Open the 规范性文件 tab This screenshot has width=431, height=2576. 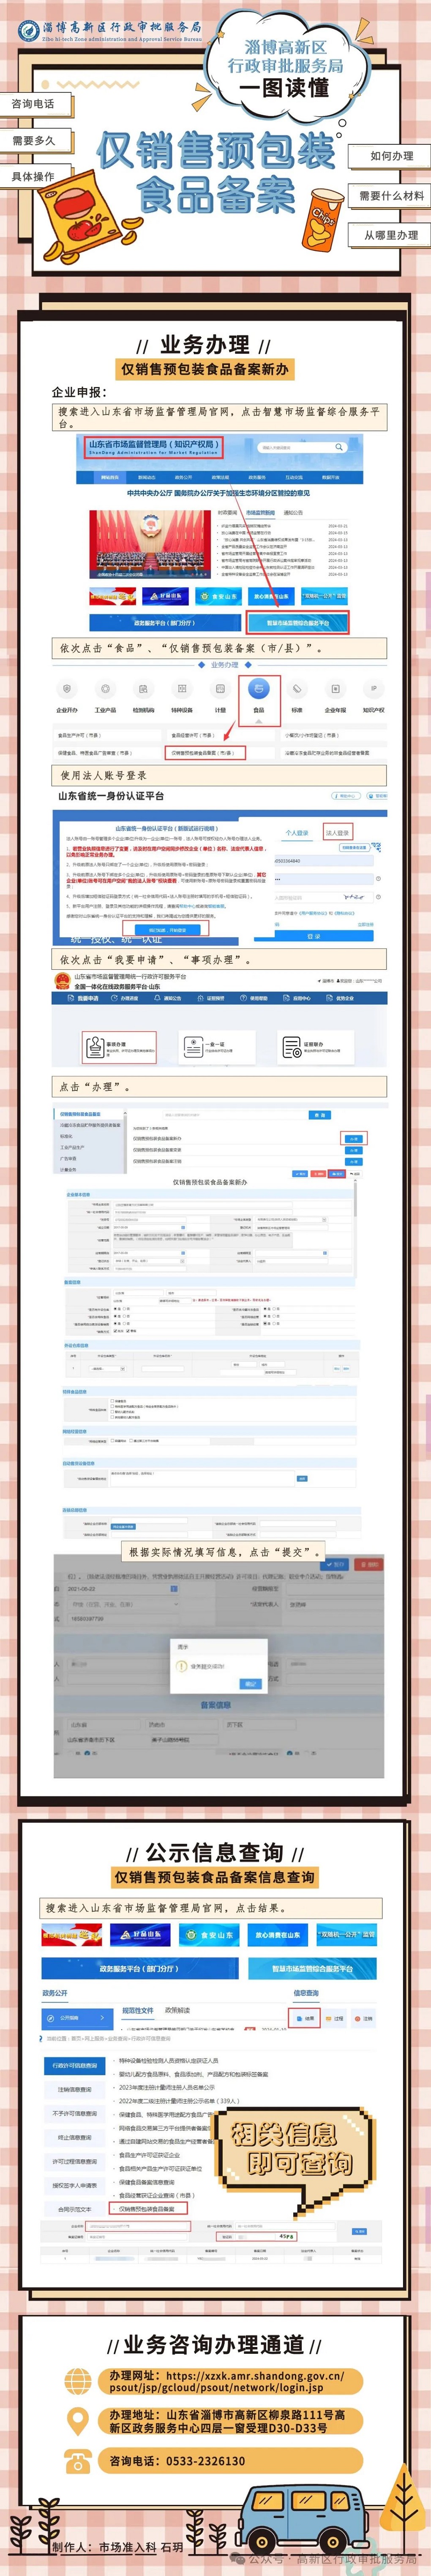coord(138,2010)
